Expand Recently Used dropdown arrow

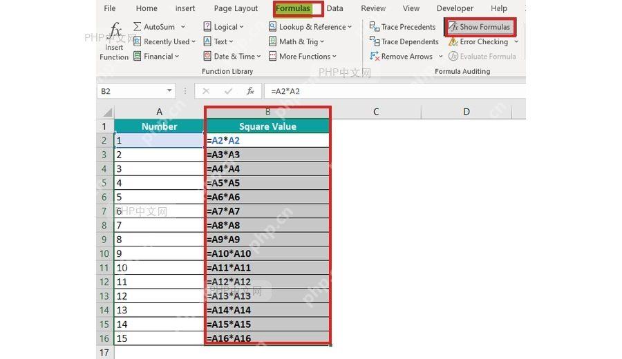point(194,41)
